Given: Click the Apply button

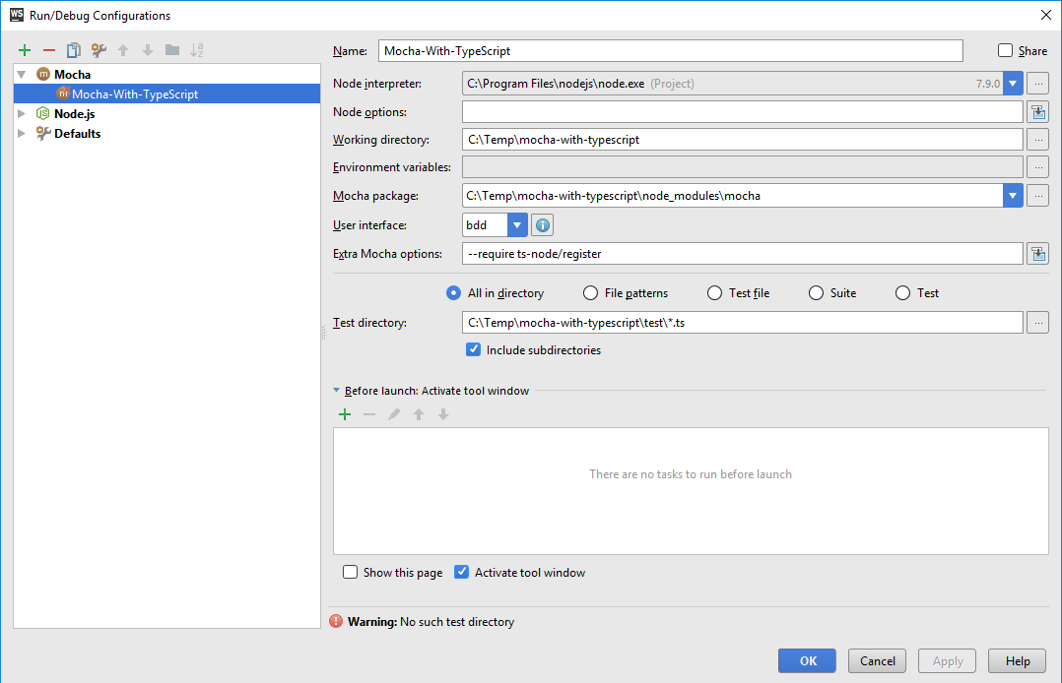Looking at the screenshot, I should tap(947, 660).
